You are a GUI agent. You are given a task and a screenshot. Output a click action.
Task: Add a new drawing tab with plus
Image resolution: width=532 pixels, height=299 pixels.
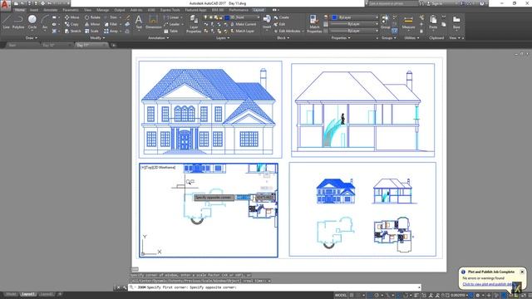pyautogui.click(x=114, y=45)
